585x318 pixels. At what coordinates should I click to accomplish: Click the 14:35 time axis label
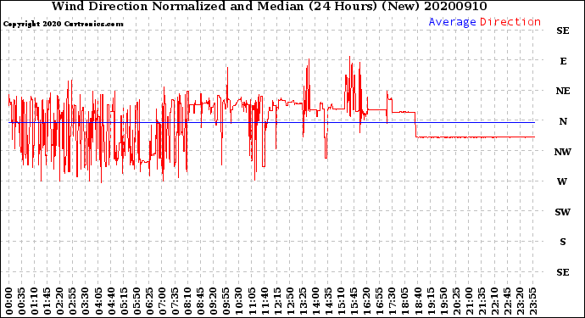click(x=328, y=301)
